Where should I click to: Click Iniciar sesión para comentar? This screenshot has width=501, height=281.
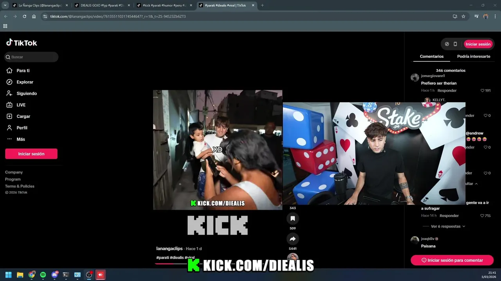point(452,260)
